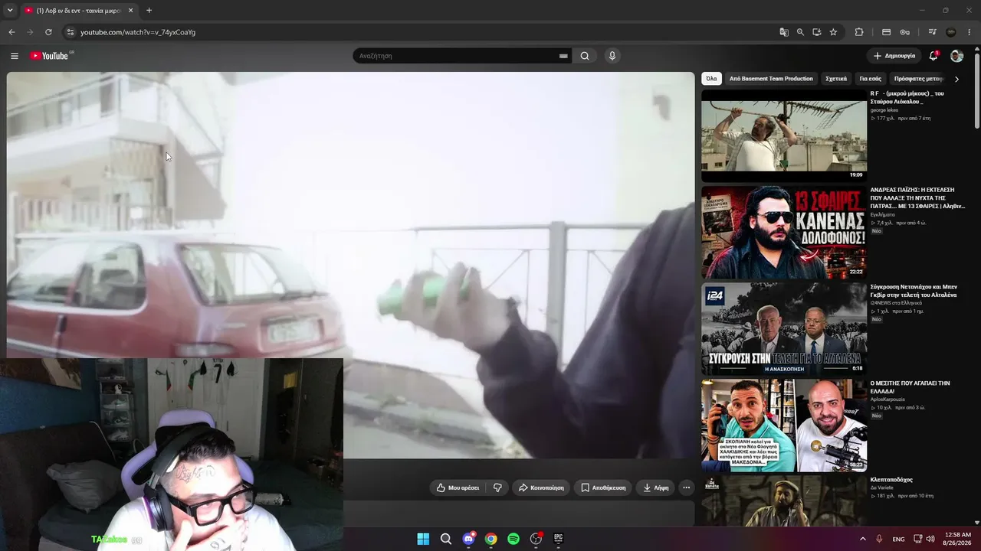This screenshot has height=551, width=981.
Task: Install the app via address bar icon
Action: pos(817,32)
